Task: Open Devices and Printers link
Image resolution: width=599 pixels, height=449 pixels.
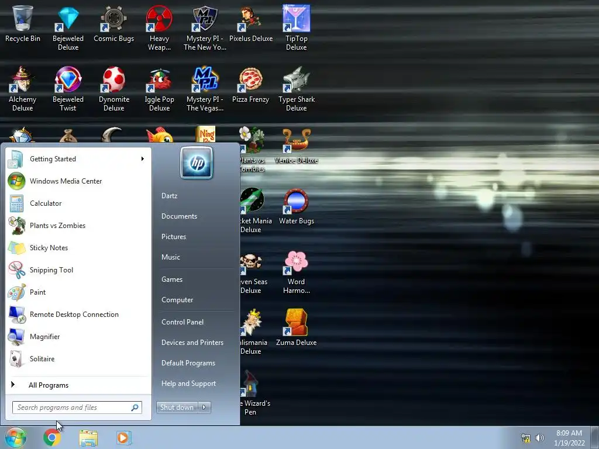Action: coord(192,343)
